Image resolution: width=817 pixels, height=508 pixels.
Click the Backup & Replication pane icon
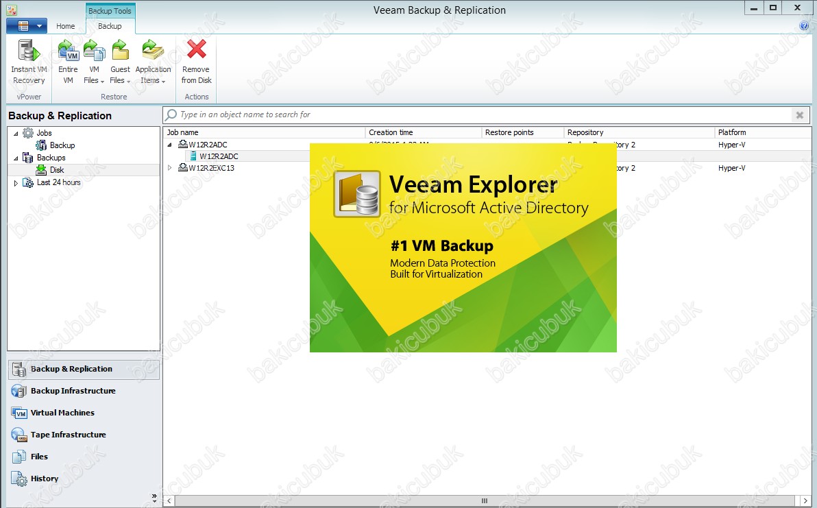pyautogui.click(x=19, y=370)
